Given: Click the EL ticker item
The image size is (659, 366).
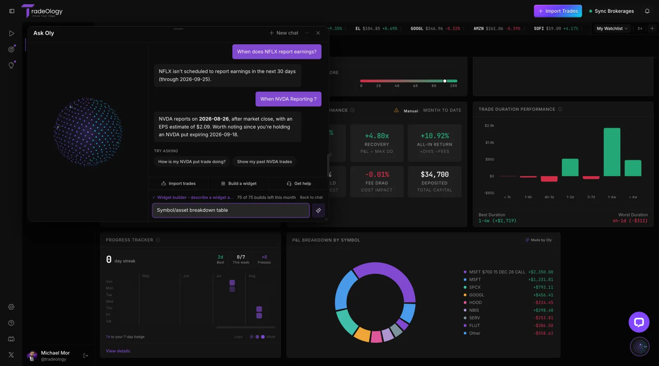Looking at the screenshot, I should tap(376, 28).
